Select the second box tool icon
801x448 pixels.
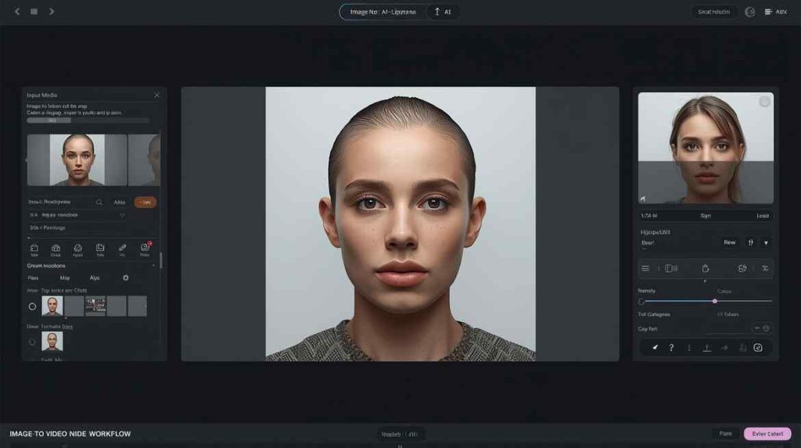pyautogui.click(x=56, y=249)
